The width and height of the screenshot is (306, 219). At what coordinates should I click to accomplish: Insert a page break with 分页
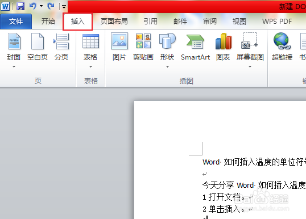(61, 47)
